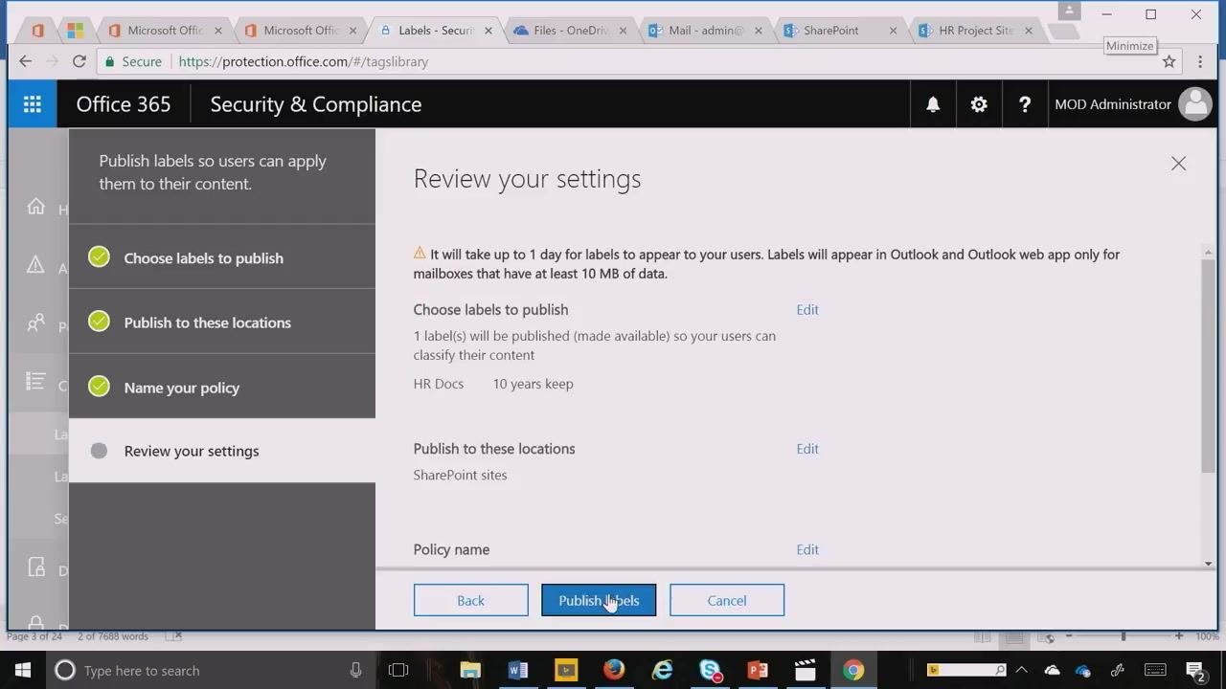The width and height of the screenshot is (1226, 689).
Task: Open the pinned Office tab in Chrome
Action: 38,31
